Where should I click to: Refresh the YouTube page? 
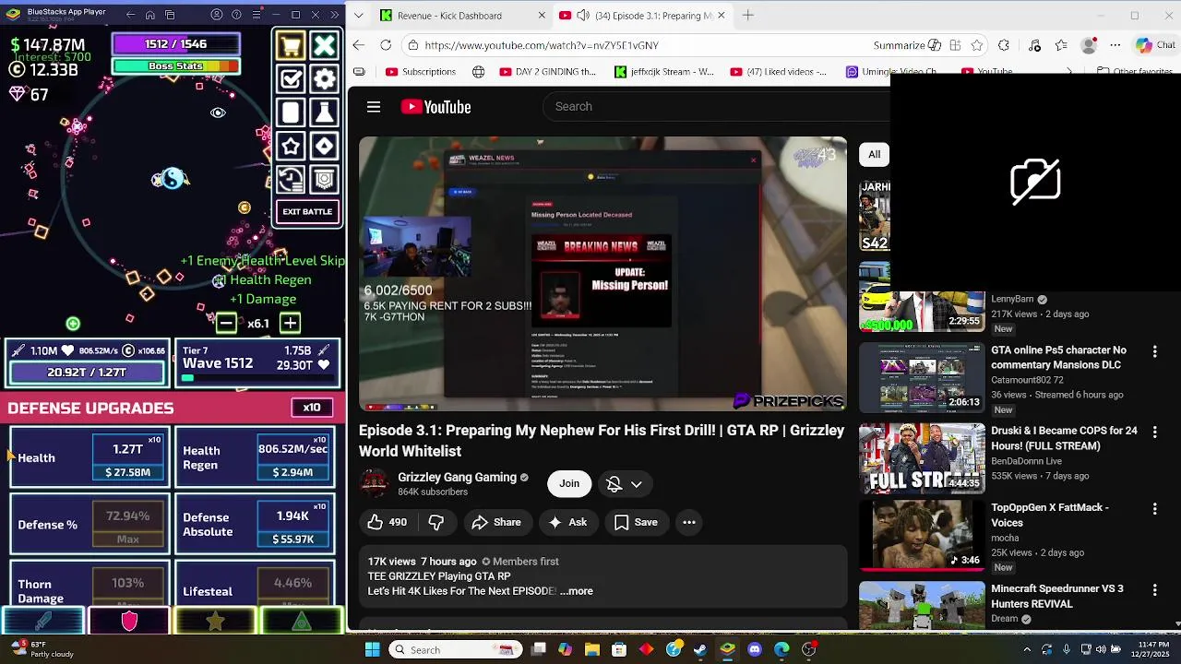(386, 45)
